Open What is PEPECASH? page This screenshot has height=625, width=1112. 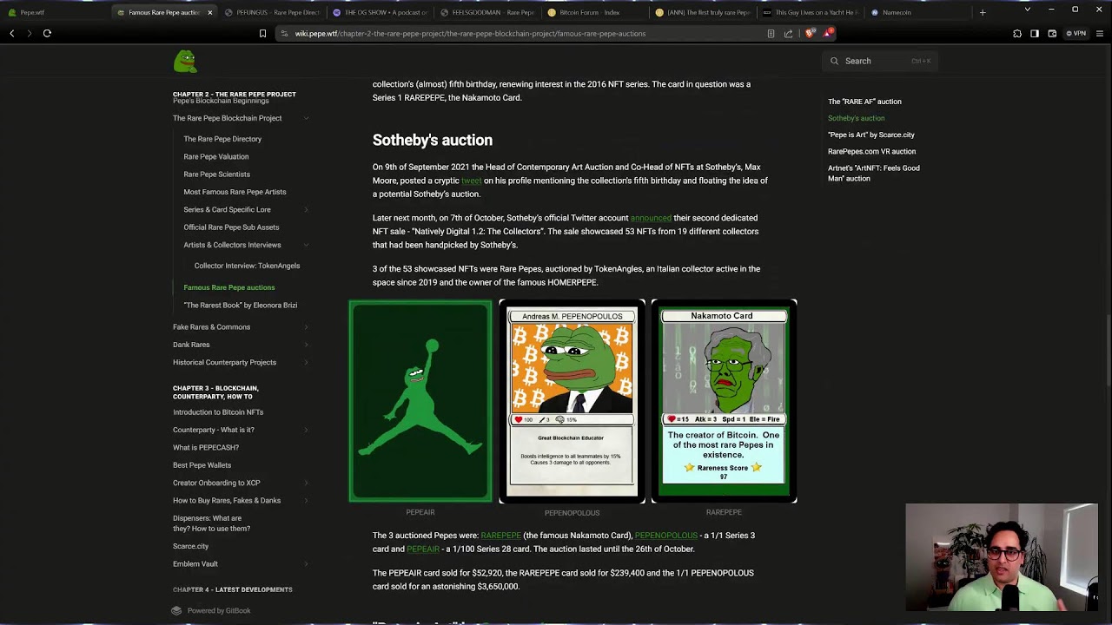tap(206, 448)
